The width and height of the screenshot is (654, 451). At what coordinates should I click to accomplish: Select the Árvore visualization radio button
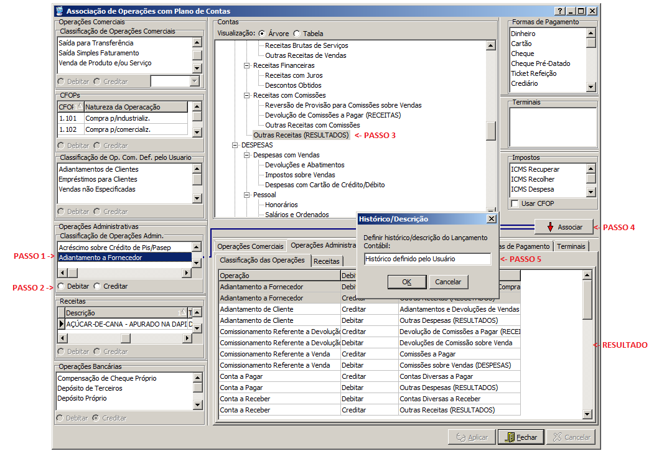click(x=262, y=34)
